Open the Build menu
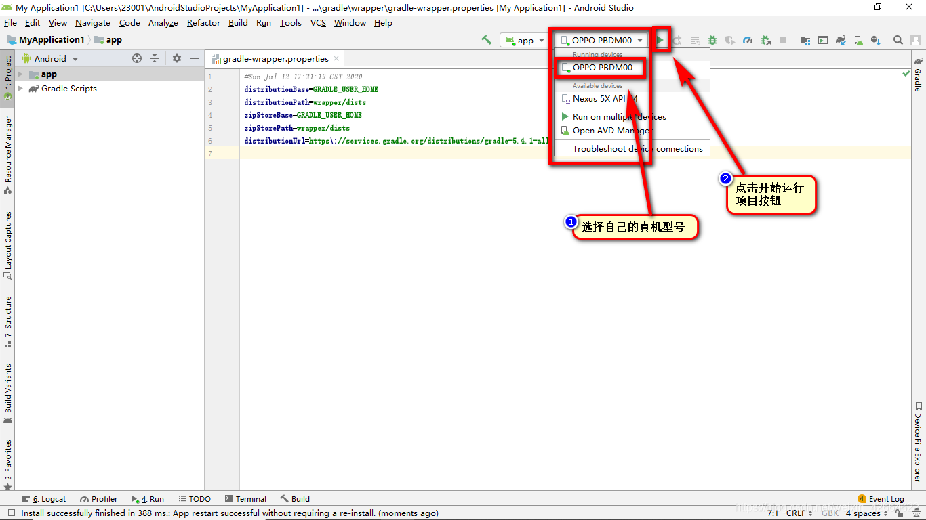926x520 pixels. 238,23
